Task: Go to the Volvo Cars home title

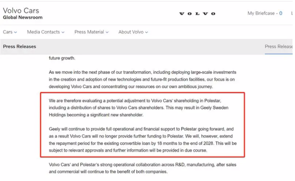Action: tap(21, 10)
